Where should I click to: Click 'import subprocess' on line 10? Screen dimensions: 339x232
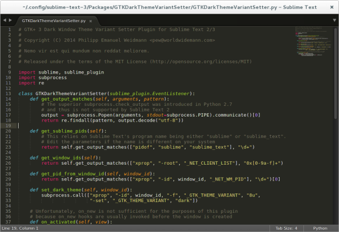click(x=42, y=78)
